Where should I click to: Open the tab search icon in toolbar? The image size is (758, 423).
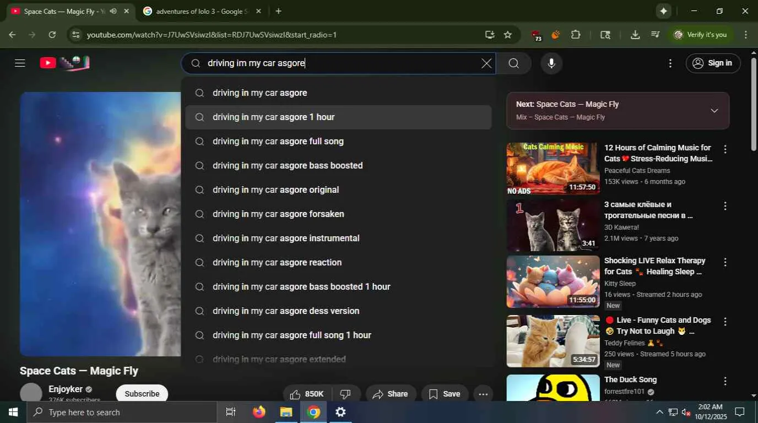click(605, 35)
